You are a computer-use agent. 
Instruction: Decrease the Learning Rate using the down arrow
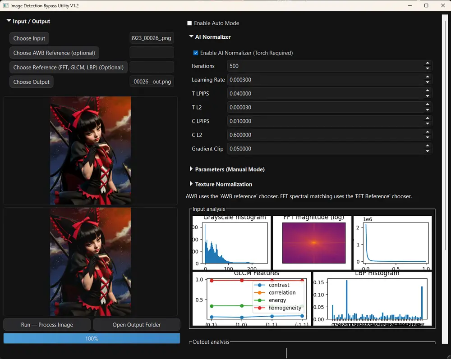tap(427, 82)
